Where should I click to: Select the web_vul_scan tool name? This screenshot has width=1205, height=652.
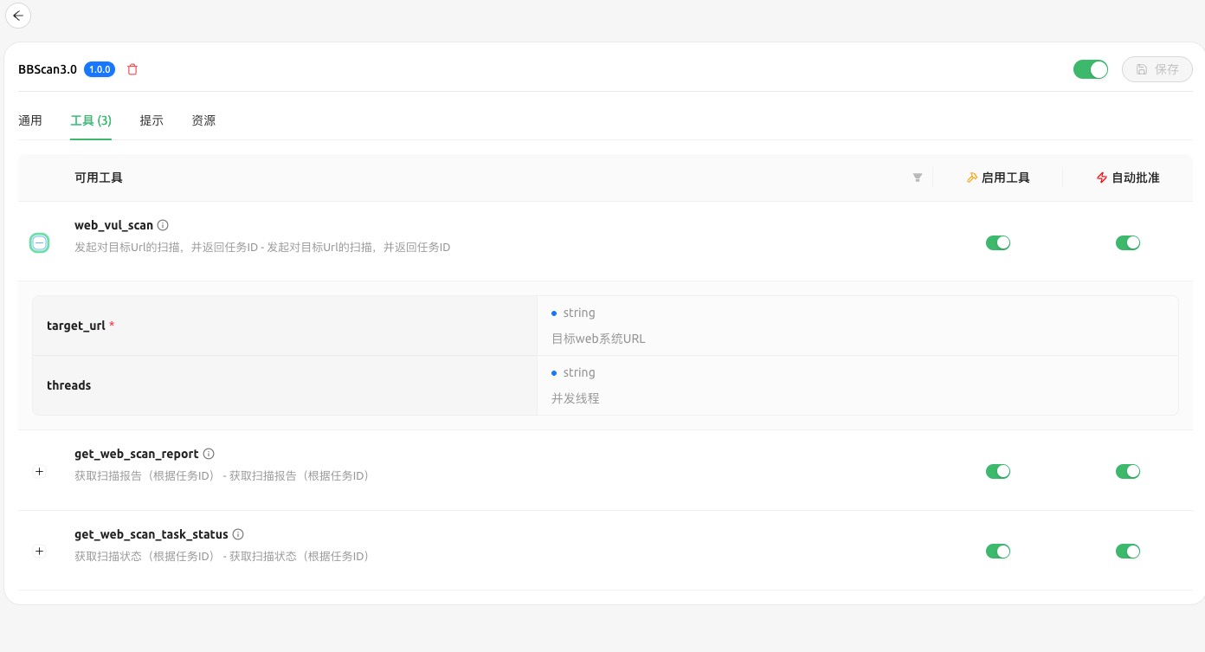pyautogui.click(x=113, y=225)
